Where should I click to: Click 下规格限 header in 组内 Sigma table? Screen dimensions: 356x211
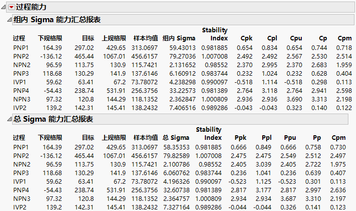point(50,38)
